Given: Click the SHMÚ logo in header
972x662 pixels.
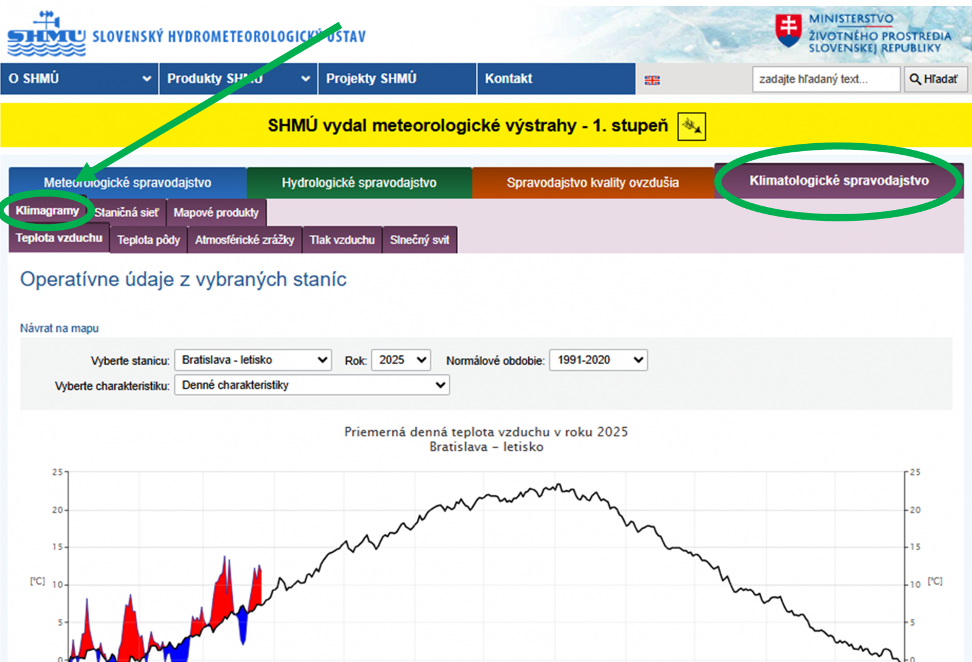Looking at the screenshot, I should (x=46, y=35).
